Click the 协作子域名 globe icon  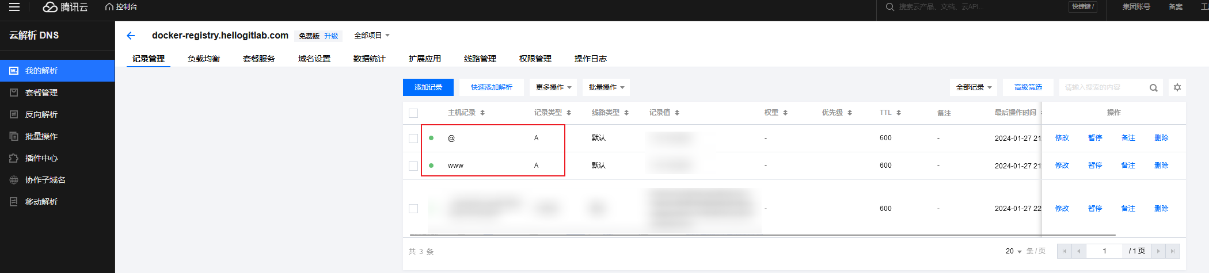coord(14,180)
